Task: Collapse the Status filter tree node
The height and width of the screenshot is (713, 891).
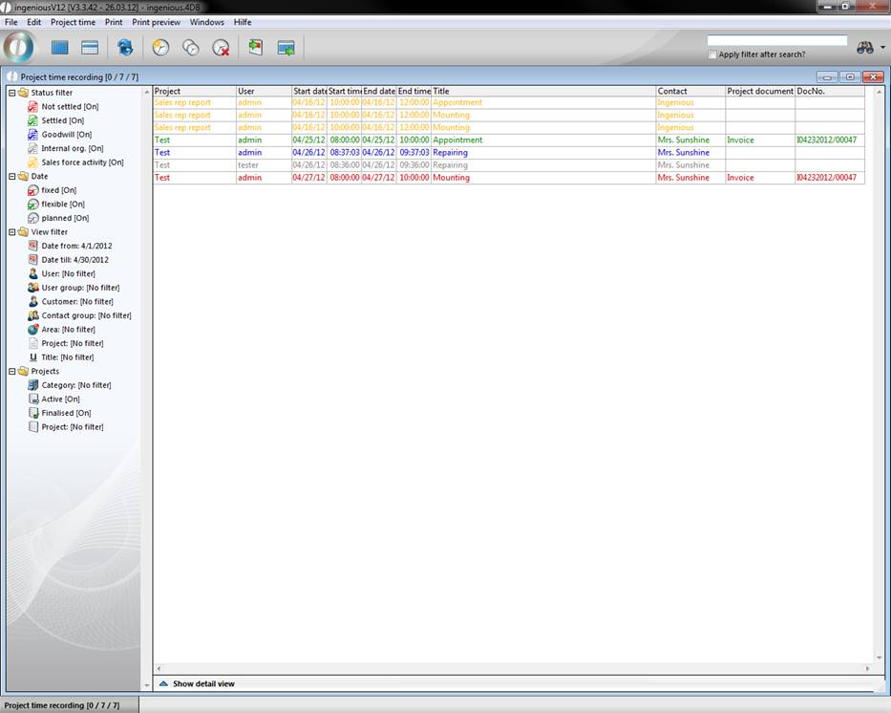Action: pyautogui.click(x=11, y=93)
